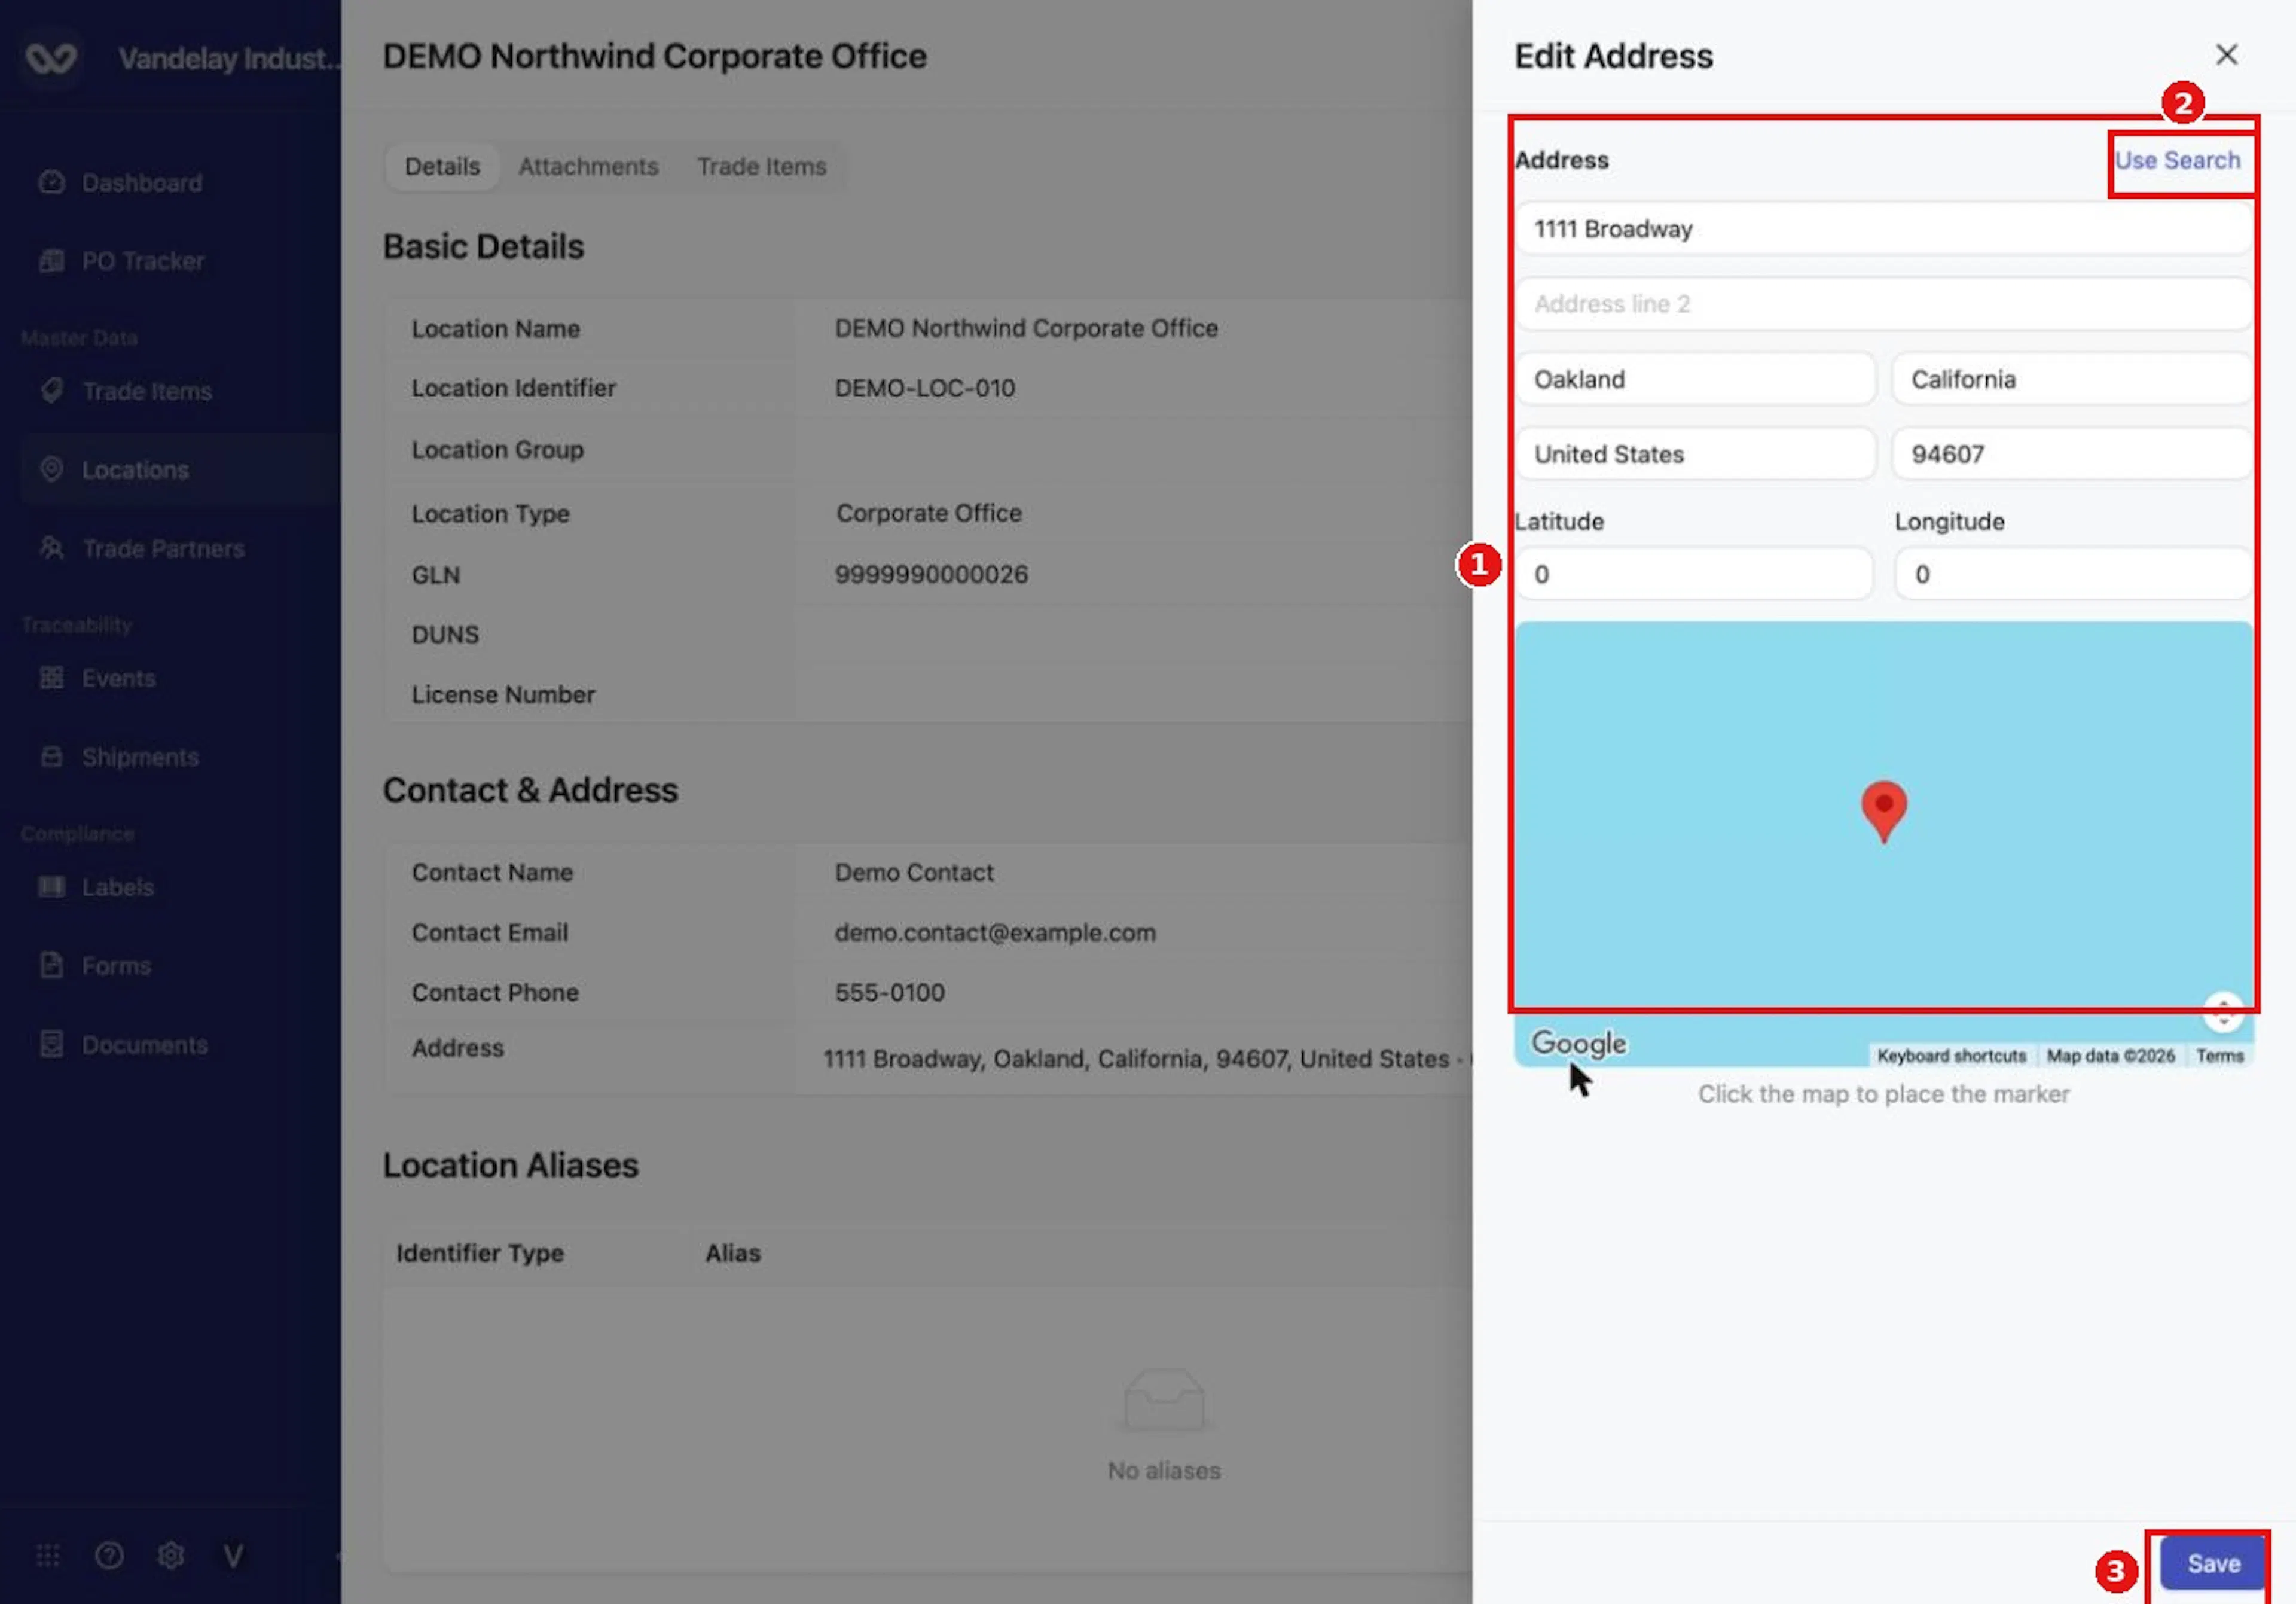Open the map Terms link

pyautogui.click(x=2219, y=1056)
